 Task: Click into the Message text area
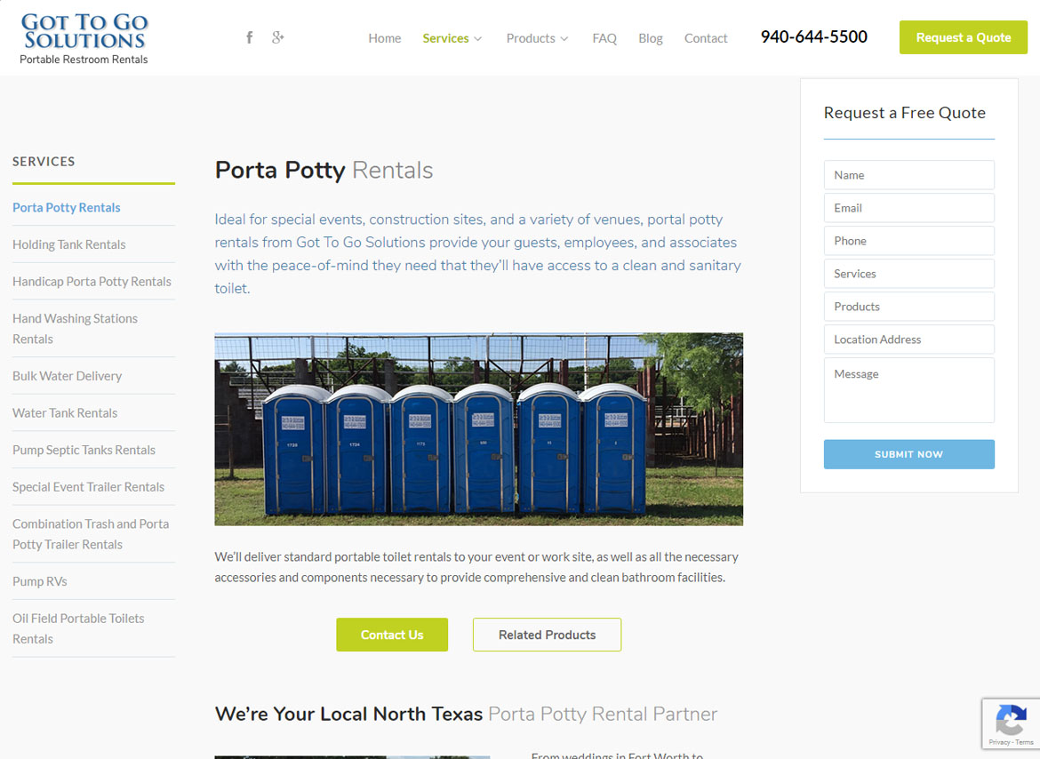[908, 390]
